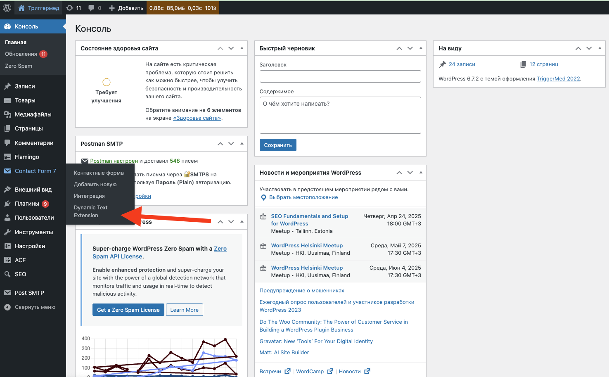Open the SEO magnifier icon
609x377 pixels.
pyautogui.click(x=7, y=274)
